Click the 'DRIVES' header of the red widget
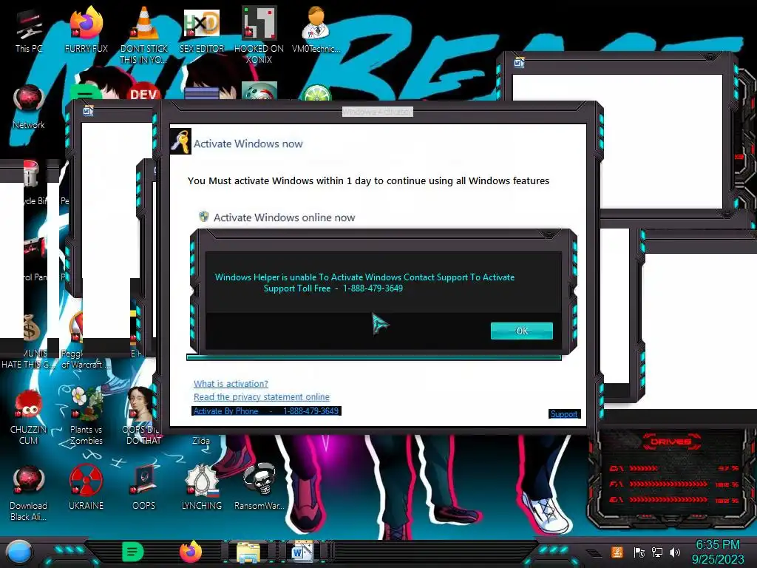 pyautogui.click(x=671, y=442)
